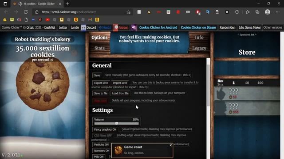Image resolution: width=284 pixels, height=159 pixels.
Task: Click the Game reset notification cookie icon
Action: point(118,150)
